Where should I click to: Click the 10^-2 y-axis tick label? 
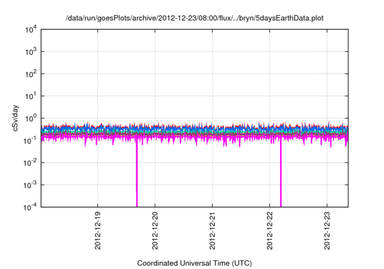(x=30, y=163)
